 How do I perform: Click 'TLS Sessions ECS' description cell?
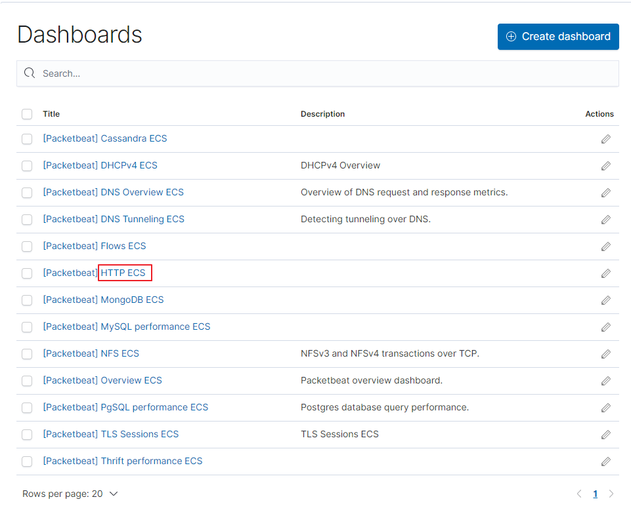point(339,435)
